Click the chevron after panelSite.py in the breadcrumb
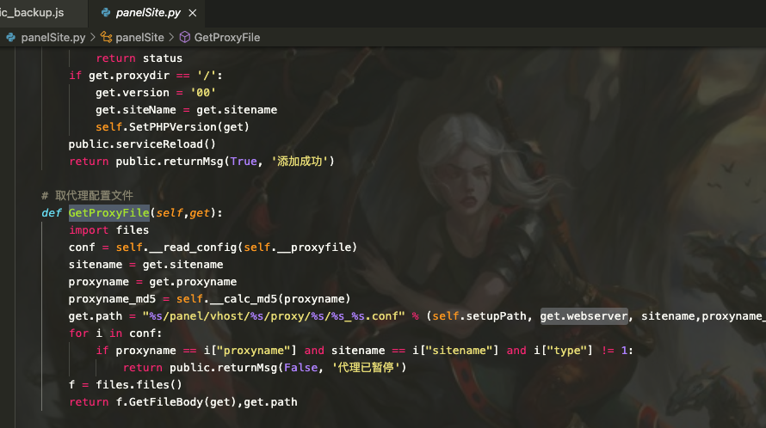766x428 pixels. coord(93,38)
